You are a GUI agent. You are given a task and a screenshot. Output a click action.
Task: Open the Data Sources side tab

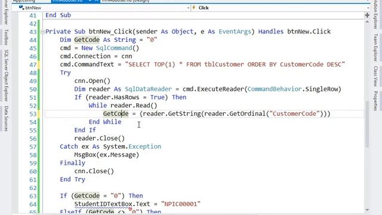click(7, 119)
